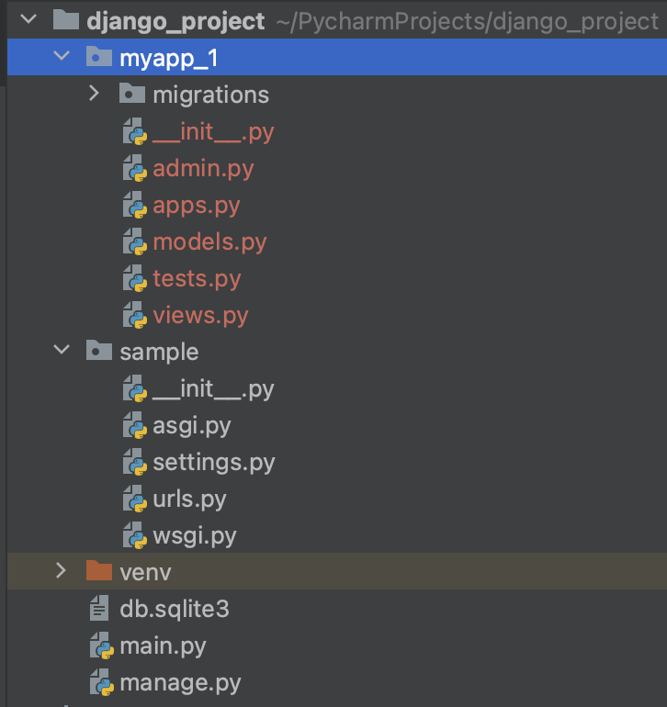Click the sample package folder icon
667x707 pixels.
pos(99,351)
